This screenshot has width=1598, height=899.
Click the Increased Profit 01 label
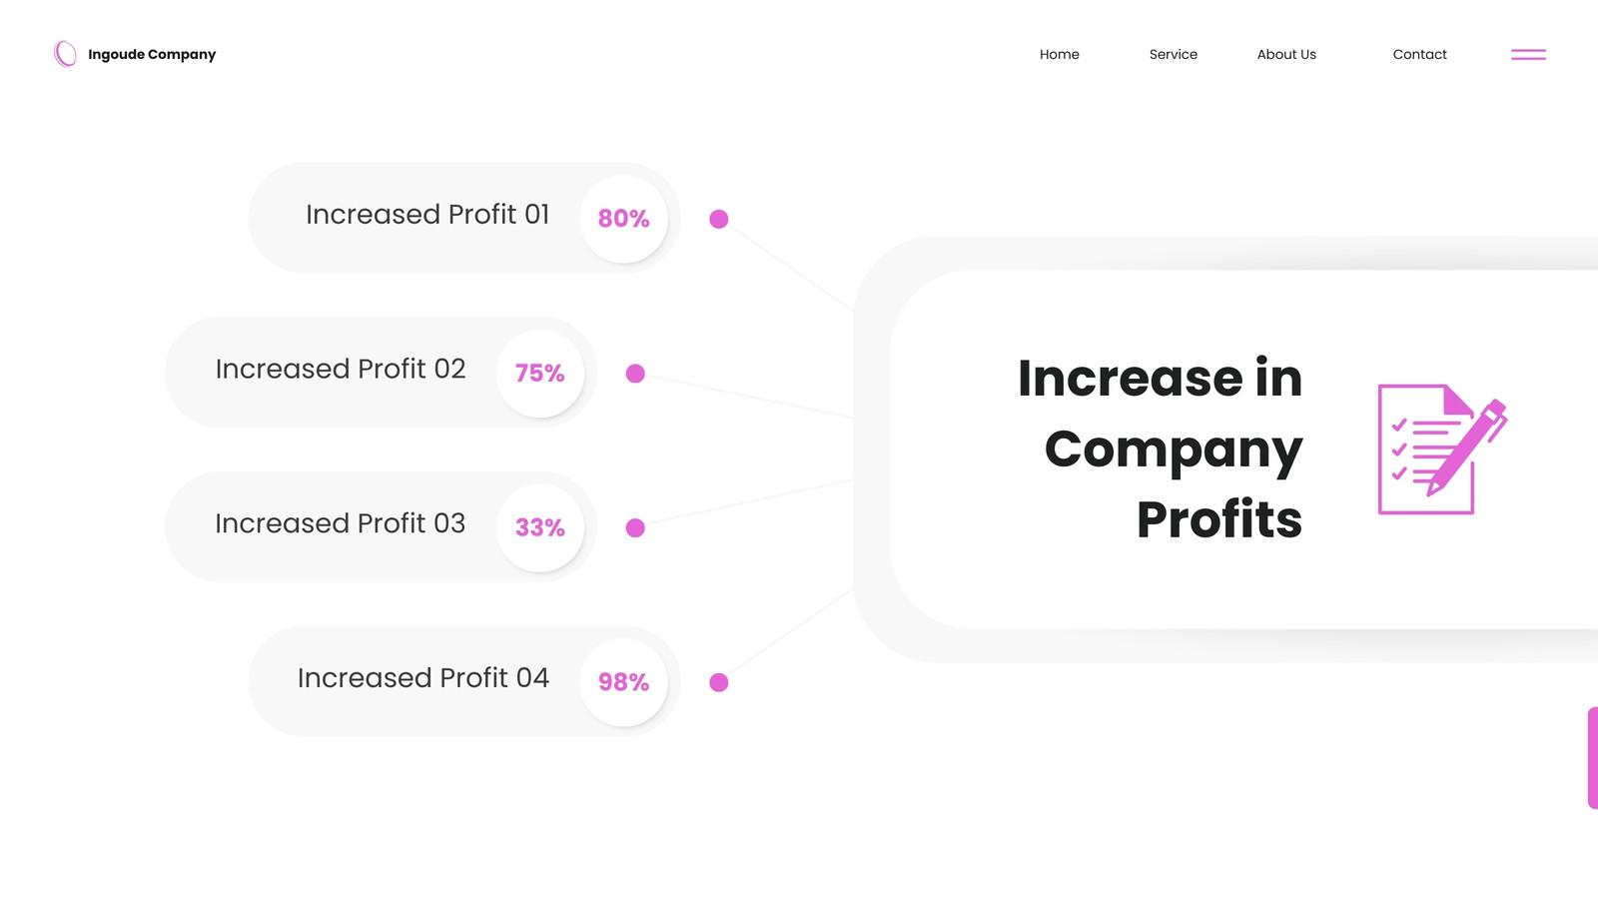[x=427, y=215]
